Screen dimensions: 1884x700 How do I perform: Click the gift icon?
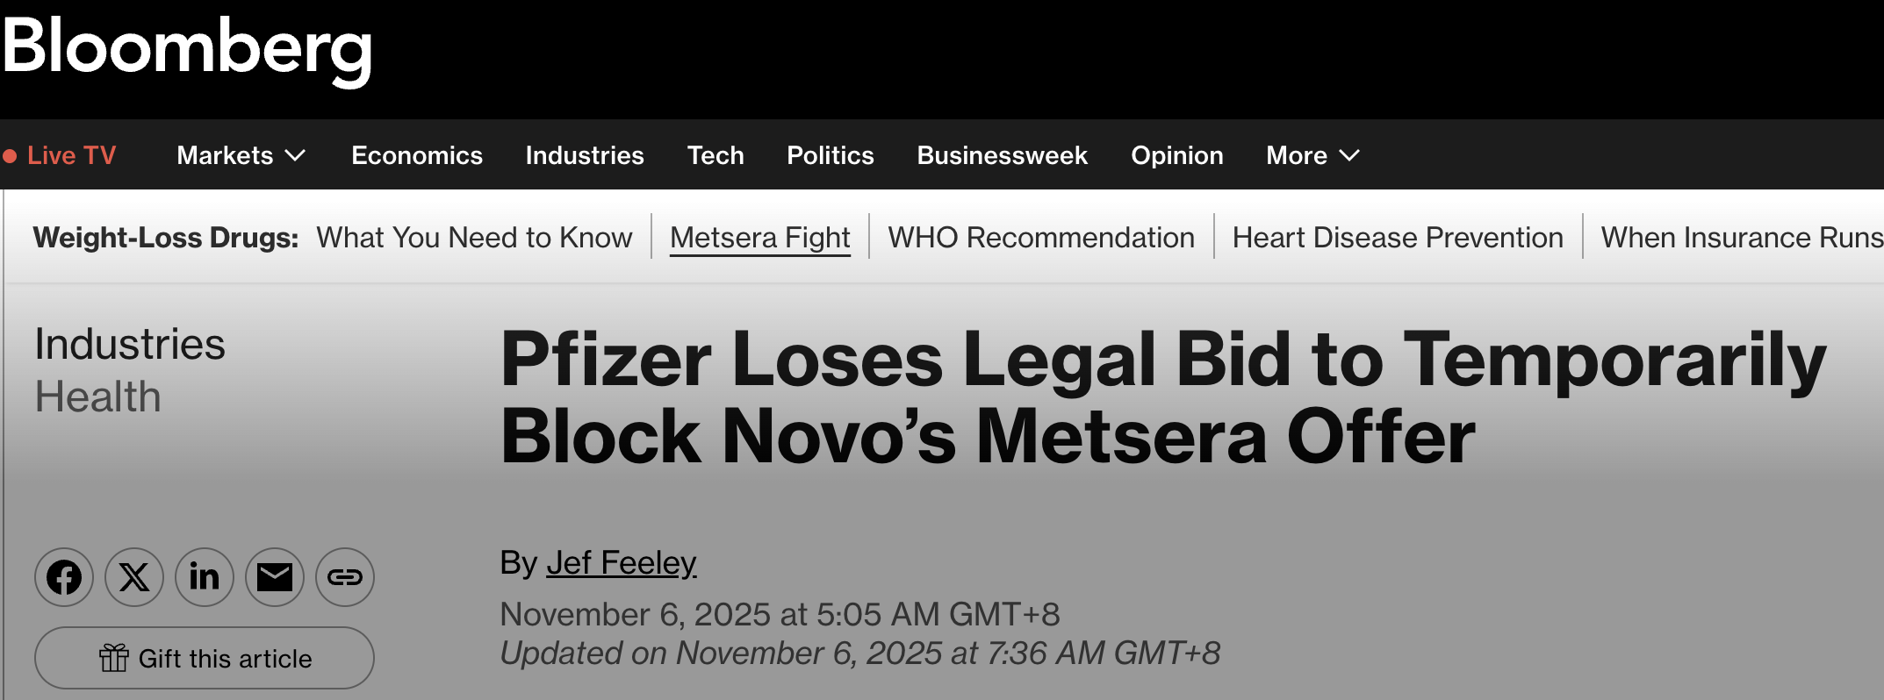[x=114, y=658]
